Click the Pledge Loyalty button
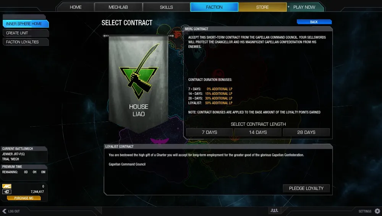The image size is (382, 216). click(x=306, y=188)
